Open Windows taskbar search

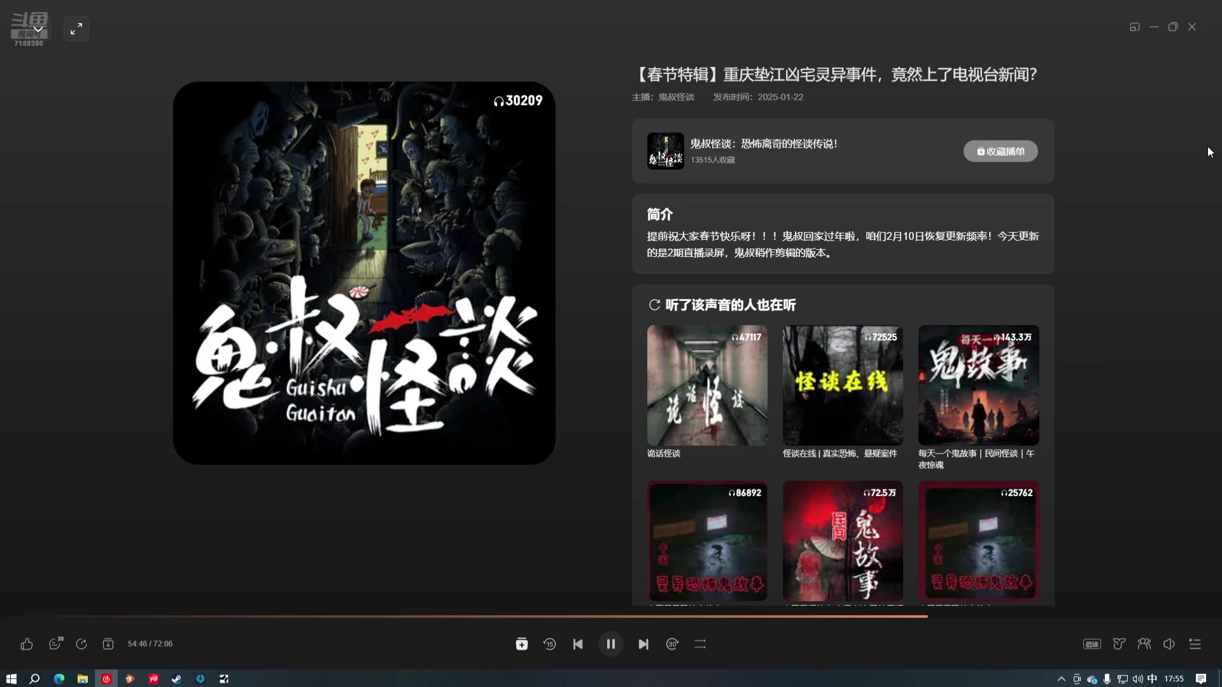(x=34, y=679)
